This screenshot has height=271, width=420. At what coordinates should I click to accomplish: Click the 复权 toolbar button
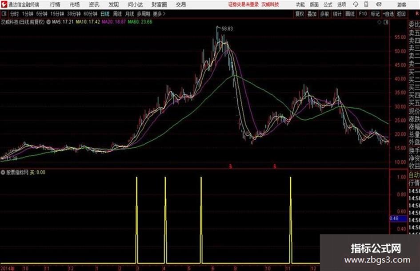point(300,14)
